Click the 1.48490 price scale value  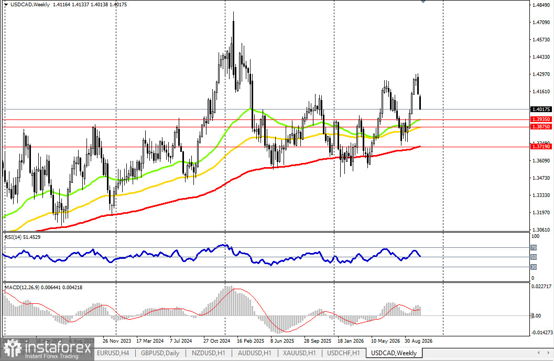[541, 5]
